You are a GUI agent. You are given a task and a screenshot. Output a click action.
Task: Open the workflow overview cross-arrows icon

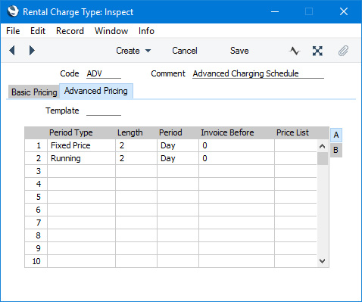317,51
